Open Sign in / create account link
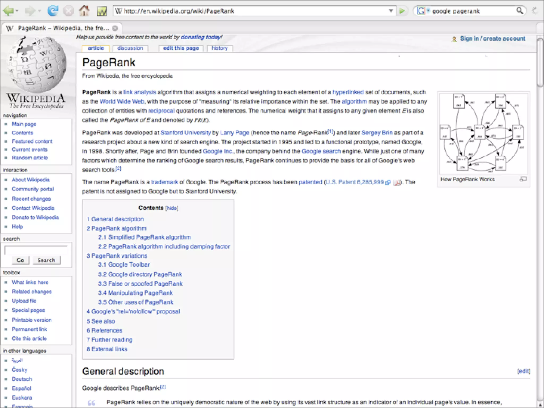 pos(492,39)
